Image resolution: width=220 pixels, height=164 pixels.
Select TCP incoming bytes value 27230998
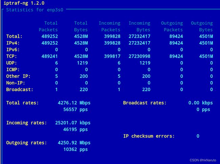tap(139, 56)
